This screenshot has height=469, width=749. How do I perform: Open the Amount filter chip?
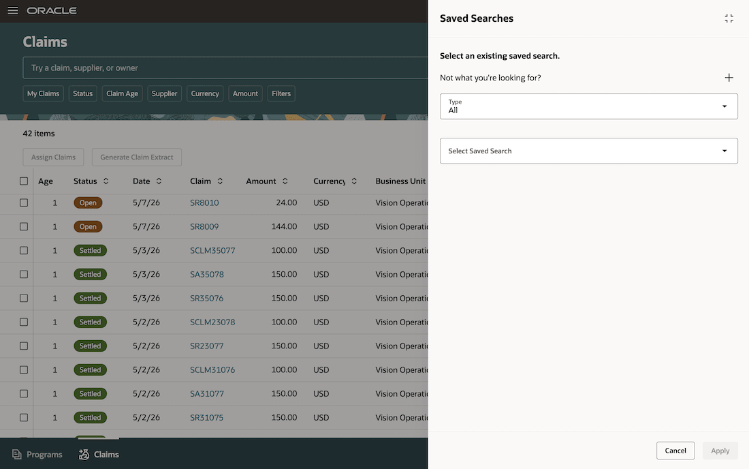245,93
